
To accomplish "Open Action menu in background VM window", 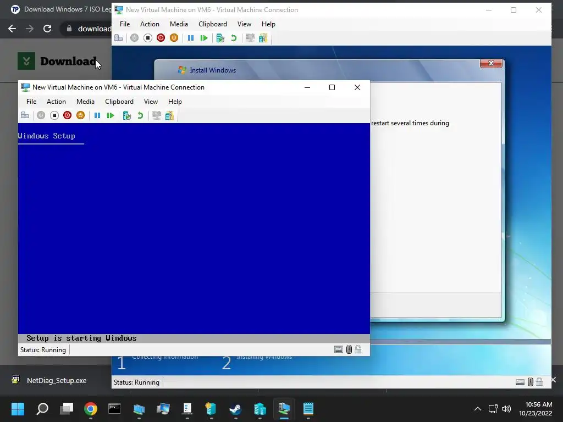I will (x=150, y=24).
